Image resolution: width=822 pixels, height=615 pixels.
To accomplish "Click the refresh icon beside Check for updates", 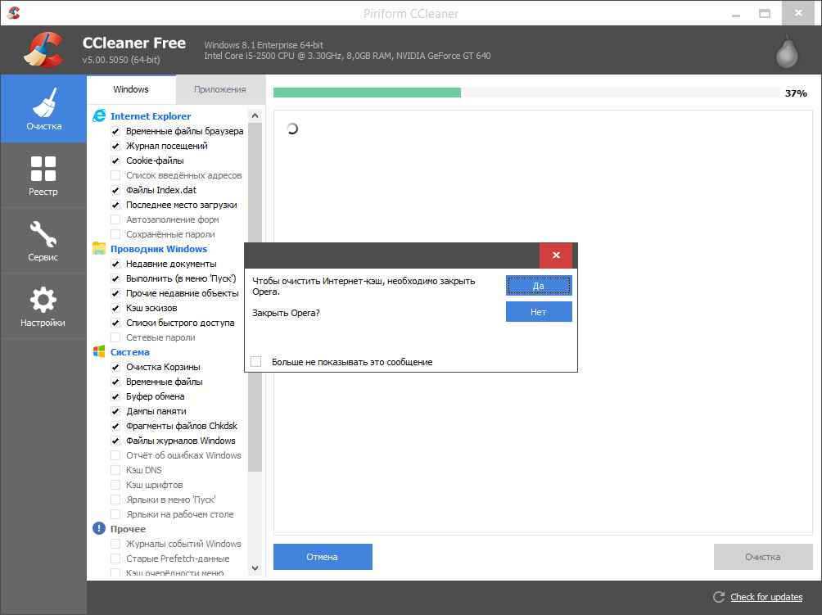I will pyautogui.click(x=719, y=598).
